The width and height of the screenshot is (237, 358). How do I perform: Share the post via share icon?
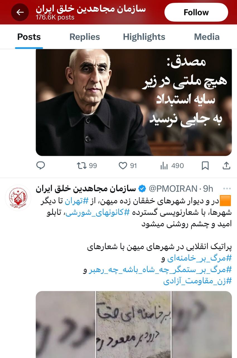coord(226,166)
